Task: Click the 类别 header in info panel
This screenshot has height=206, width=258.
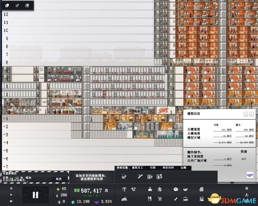Action: click(x=243, y=152)
